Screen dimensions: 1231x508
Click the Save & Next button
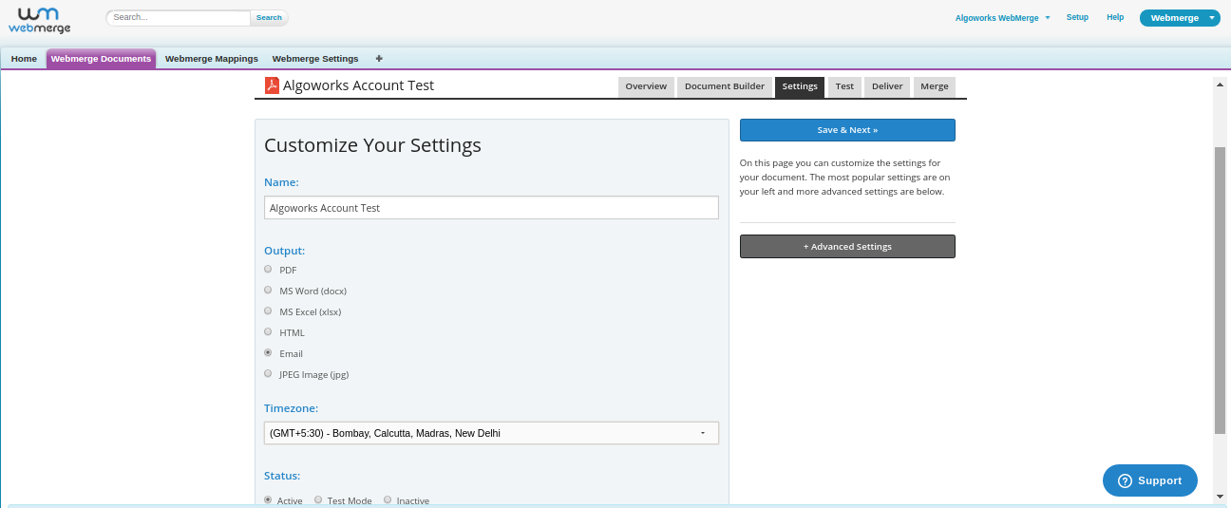point(847,130)
